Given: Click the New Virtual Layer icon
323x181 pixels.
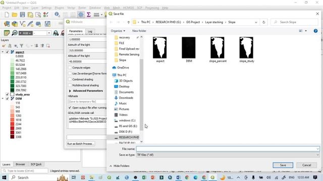Looking at the screenshot, I should coord(47,24).
